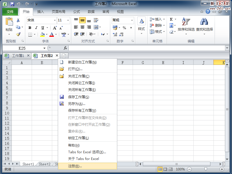The image size is (232, 174).
Task: Align text left
Action: (x=76, y=27)
